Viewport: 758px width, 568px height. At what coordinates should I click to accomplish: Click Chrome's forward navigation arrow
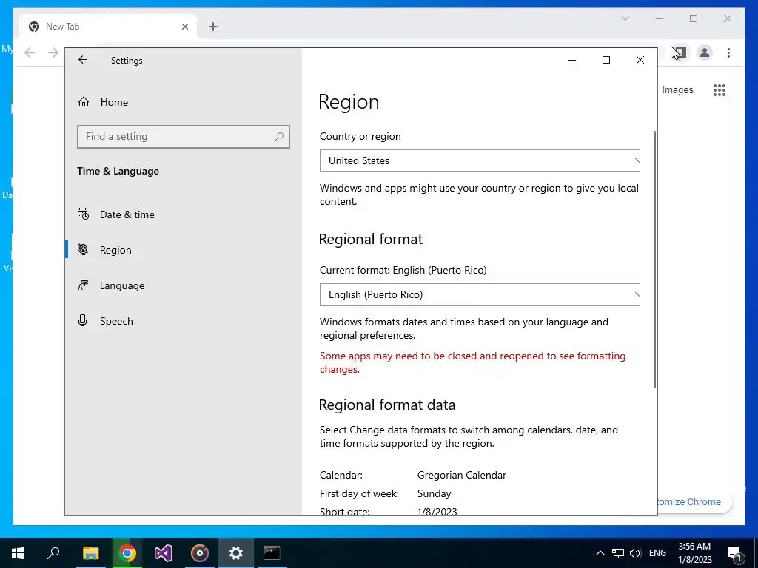click(x=53, y=53)
